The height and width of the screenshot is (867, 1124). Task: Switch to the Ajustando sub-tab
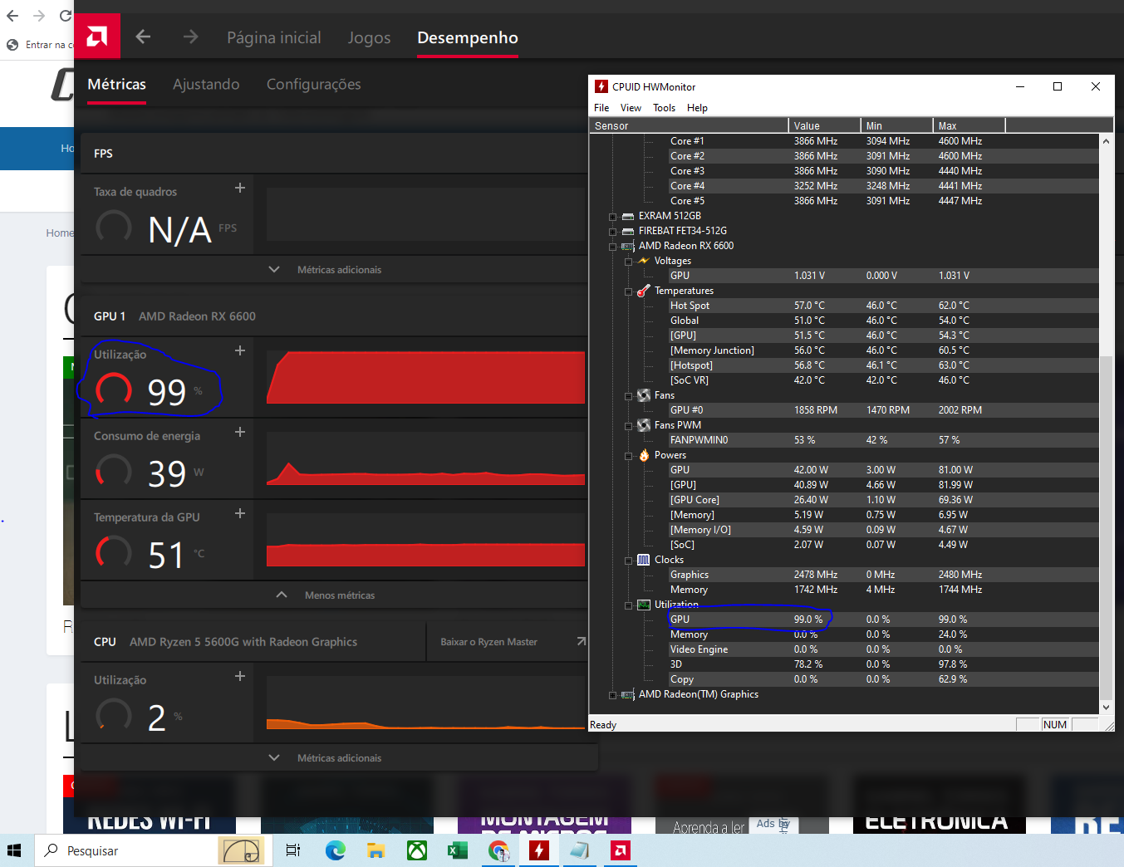coord(206,84)
